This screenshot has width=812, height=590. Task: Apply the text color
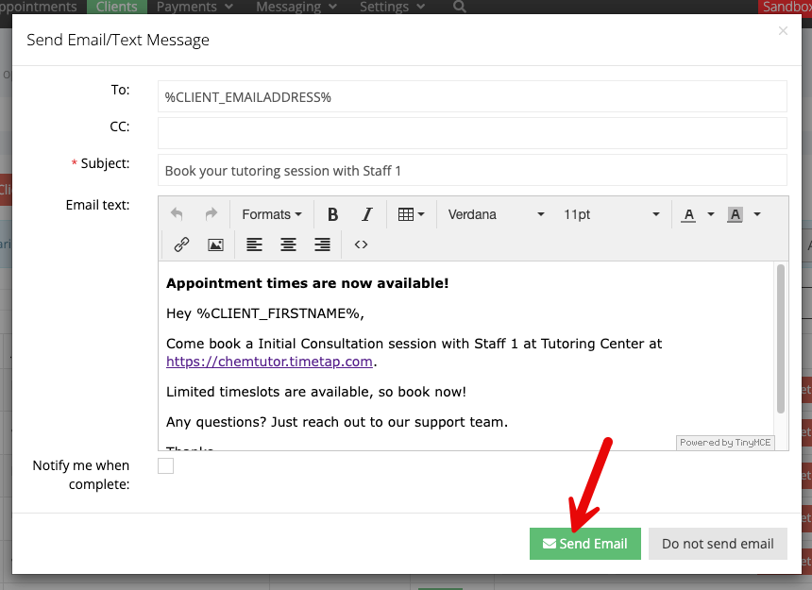[688, 214]
